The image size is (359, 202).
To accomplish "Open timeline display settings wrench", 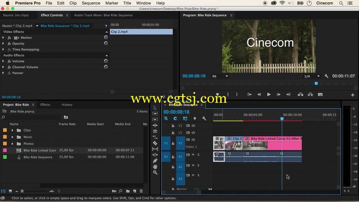I will tap(204, 119).
